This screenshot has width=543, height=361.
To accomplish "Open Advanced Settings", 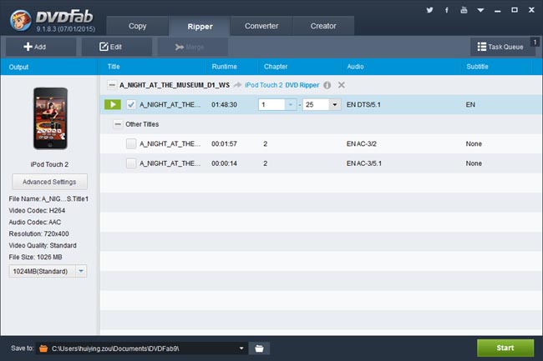I will coord(49,182).
